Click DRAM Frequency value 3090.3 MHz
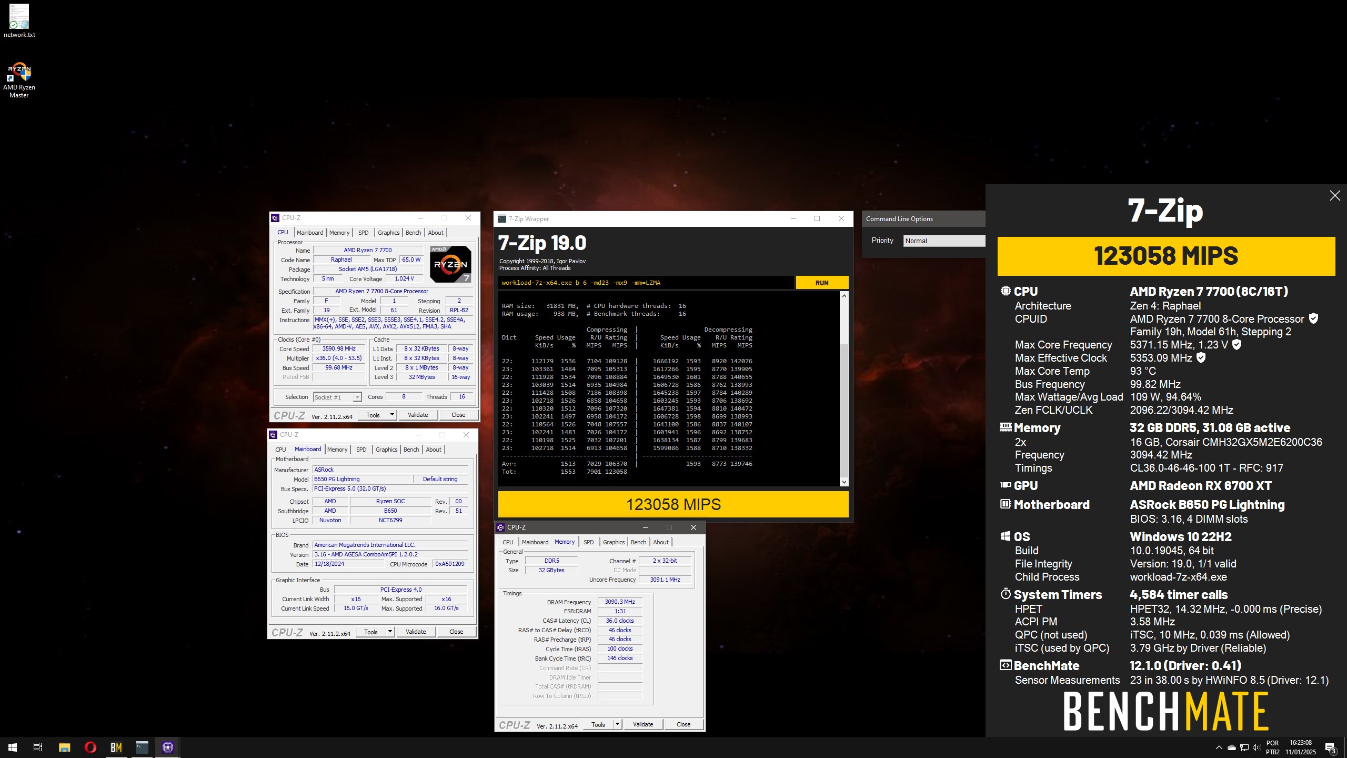The image size is (1347, 758). click(620, 602)
